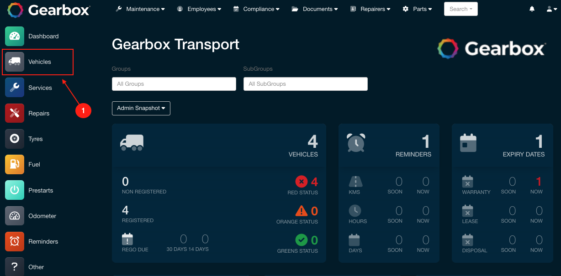Click the Tyres sidebar label

(36, 139)
